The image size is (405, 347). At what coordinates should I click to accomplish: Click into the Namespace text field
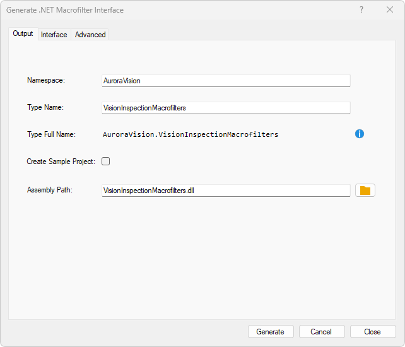pos(226,81)
